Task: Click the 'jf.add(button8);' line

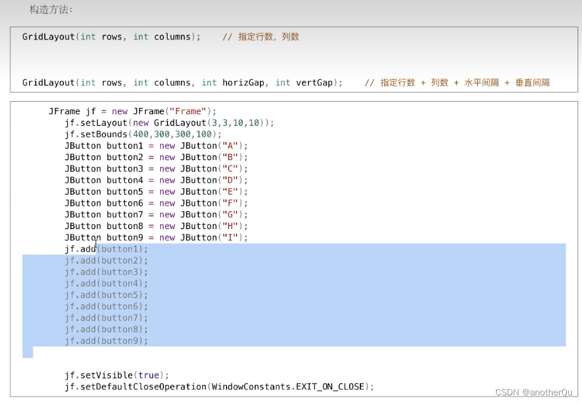Action: (106, 330)
